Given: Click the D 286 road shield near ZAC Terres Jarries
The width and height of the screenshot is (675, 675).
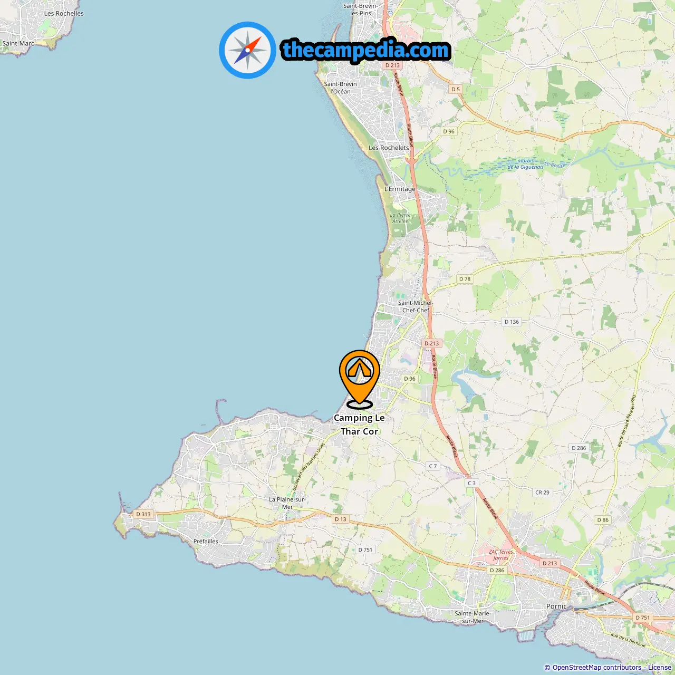Looking at the screenshot, I should click(x=497, y=570).
